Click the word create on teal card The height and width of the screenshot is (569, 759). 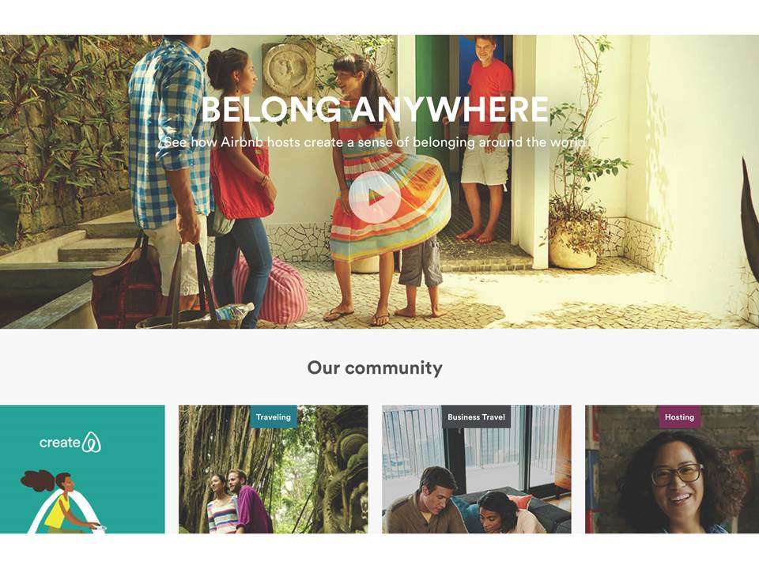coord(60,443)
